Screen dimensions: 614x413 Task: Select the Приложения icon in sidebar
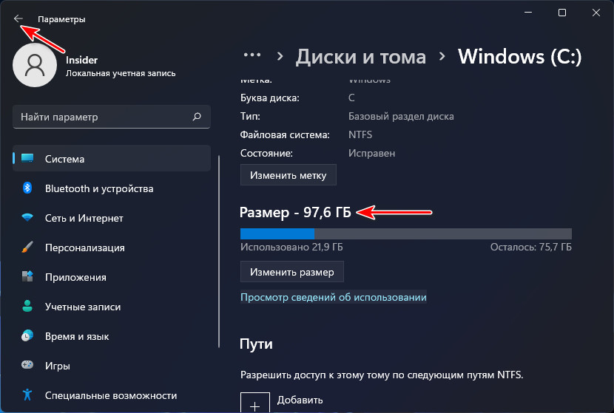point(28,277)
